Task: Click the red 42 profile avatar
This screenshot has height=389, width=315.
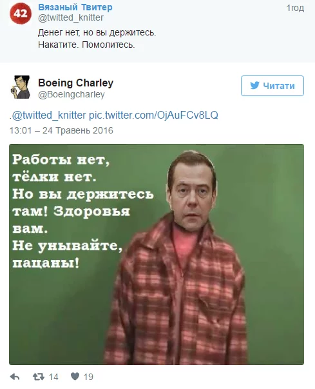Action: 21,14
